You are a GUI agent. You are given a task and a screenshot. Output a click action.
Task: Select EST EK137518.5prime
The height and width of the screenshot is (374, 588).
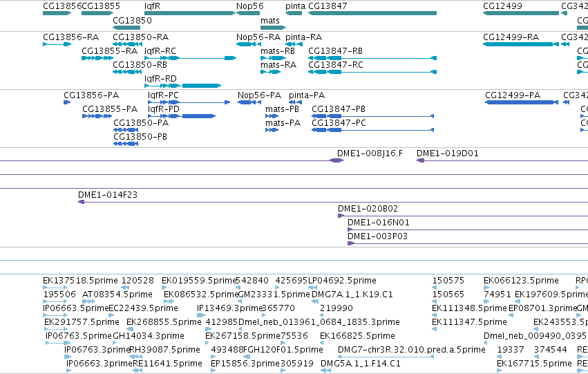tap(55, 288)
